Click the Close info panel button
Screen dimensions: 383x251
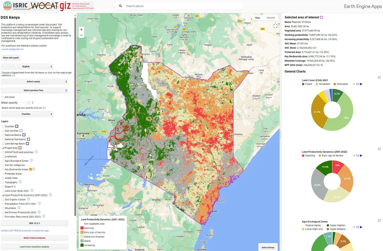tap(11, 58)
